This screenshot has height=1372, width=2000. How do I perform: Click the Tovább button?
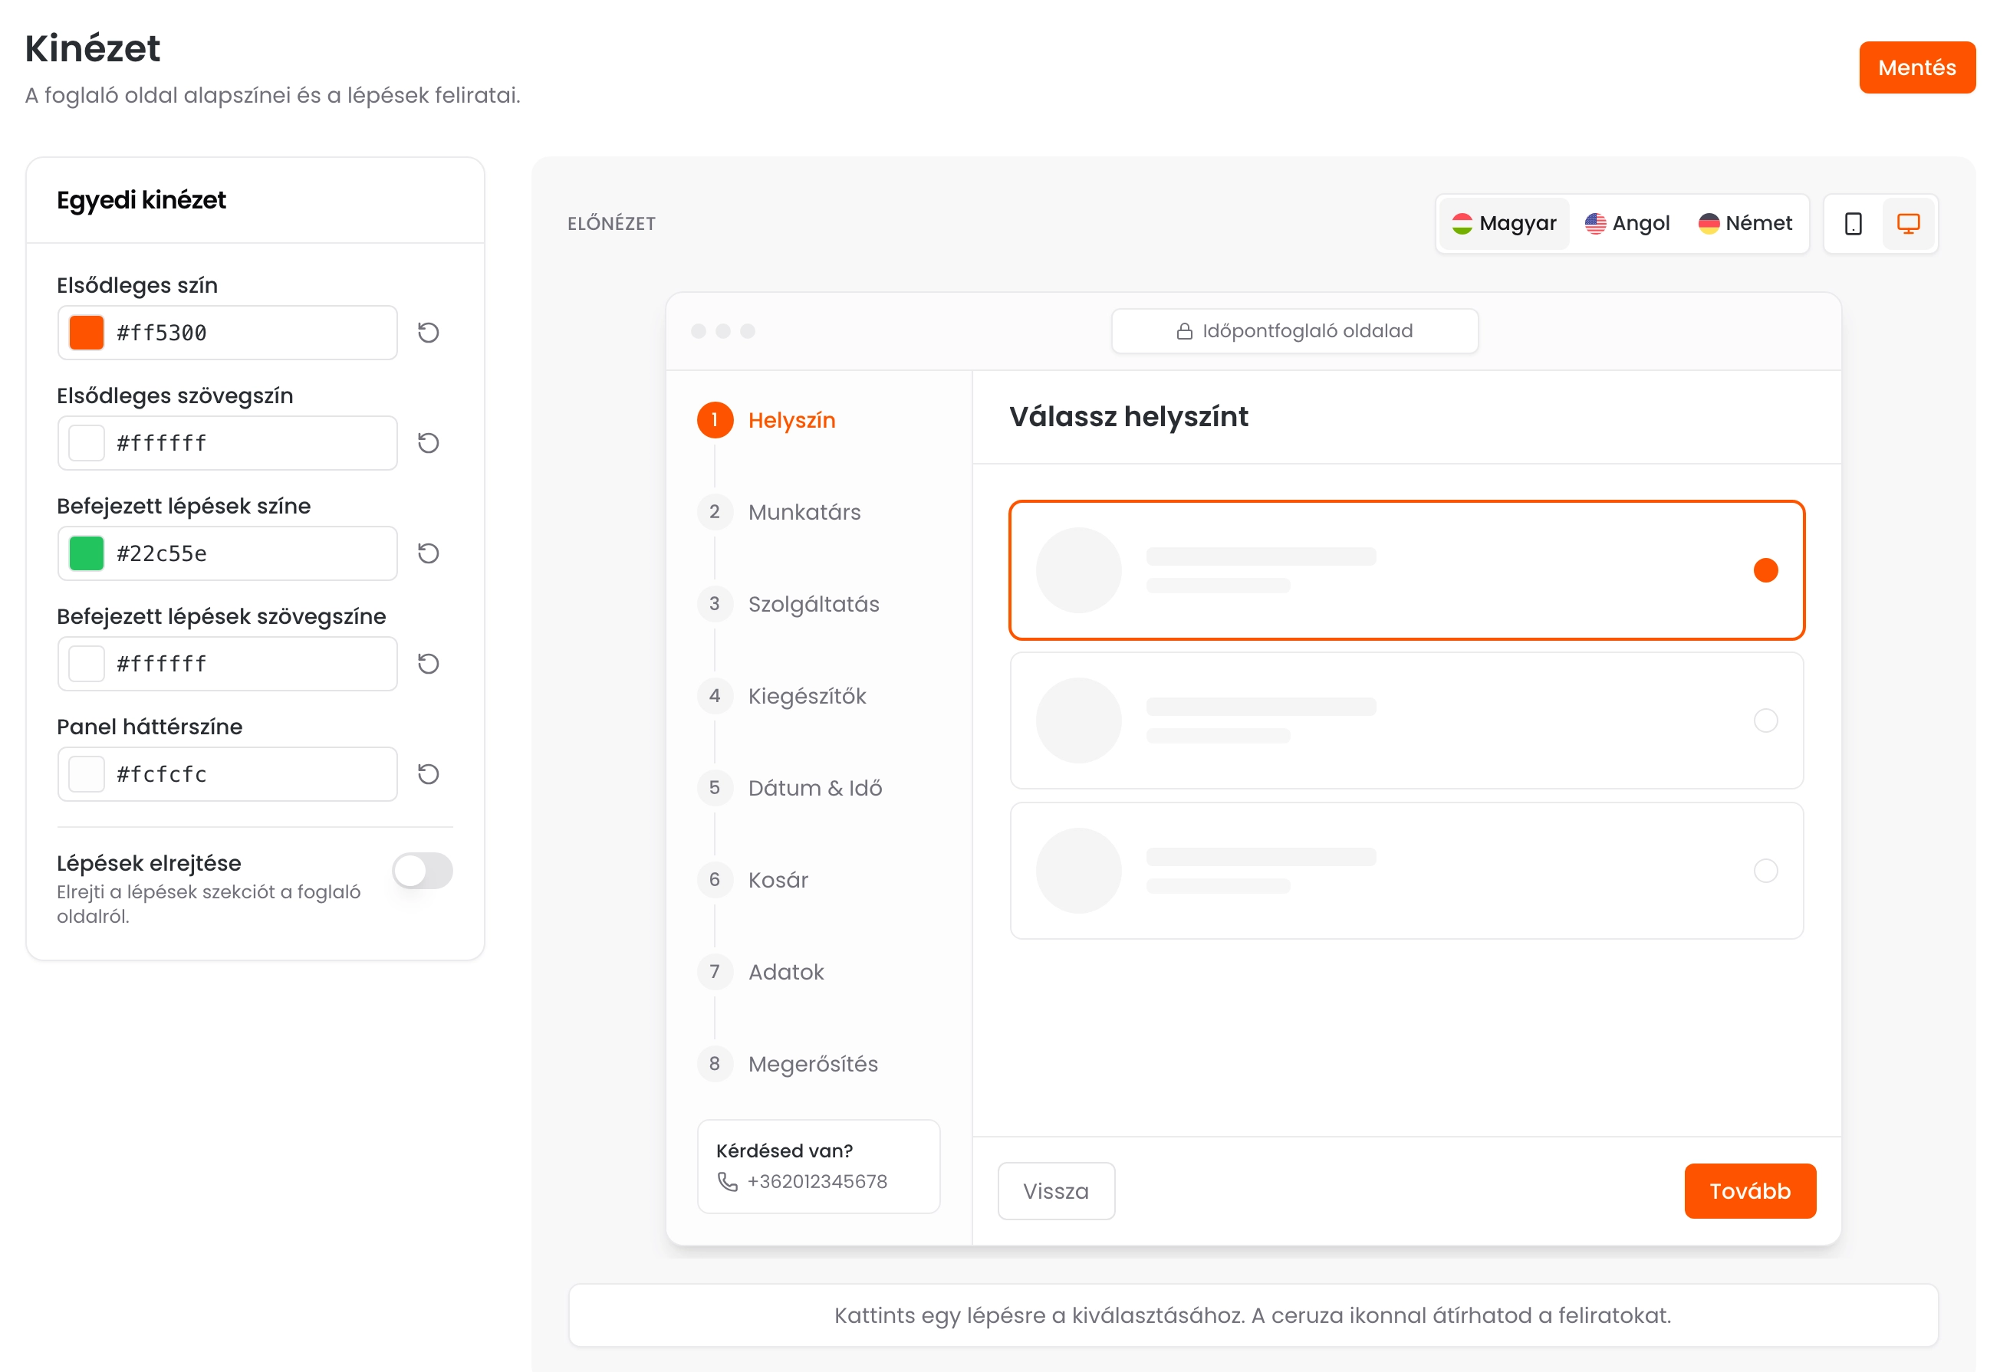1751,1191
